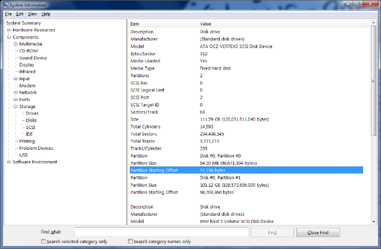Select Problem Devices tree item
The width and height of the screenshot is (381, 249).
coord(36,148)
